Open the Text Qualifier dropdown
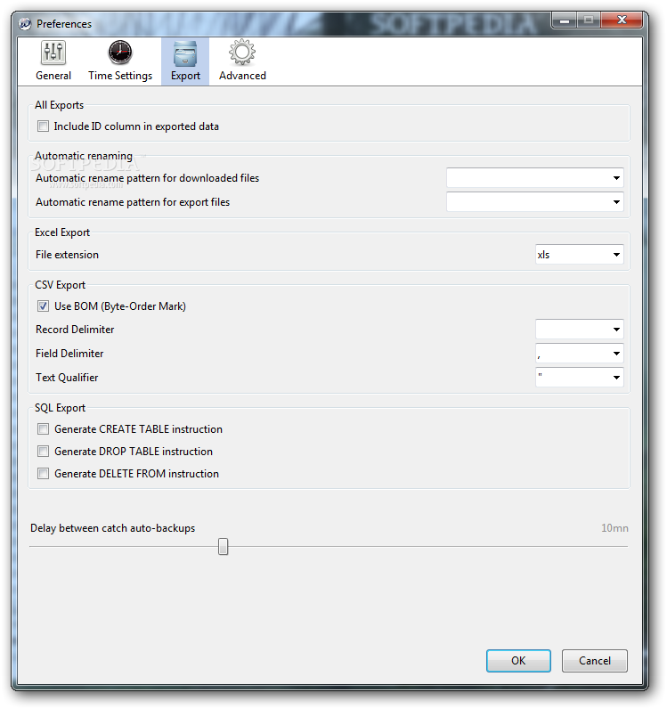The height and width of the screenshot is (709, 667). 579,377
